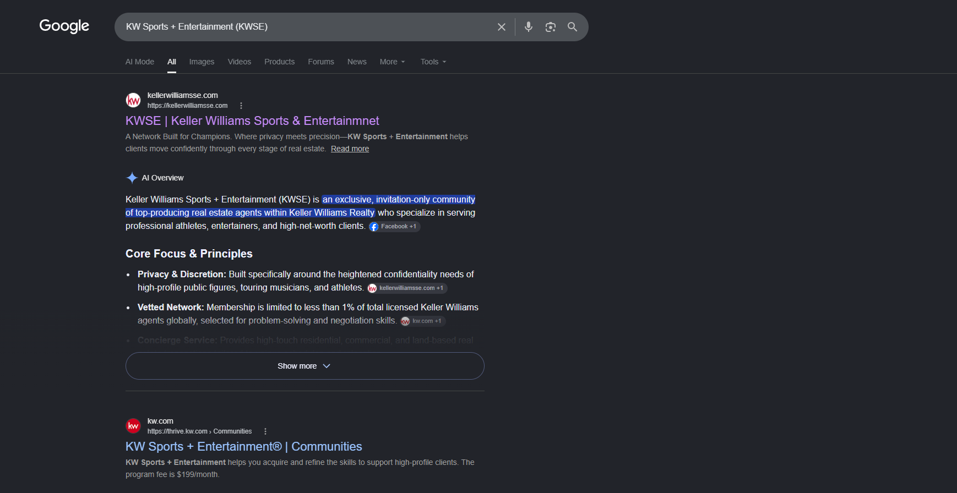Submit search with magnifier icon
957x493 pixels.
click(573, 27)
